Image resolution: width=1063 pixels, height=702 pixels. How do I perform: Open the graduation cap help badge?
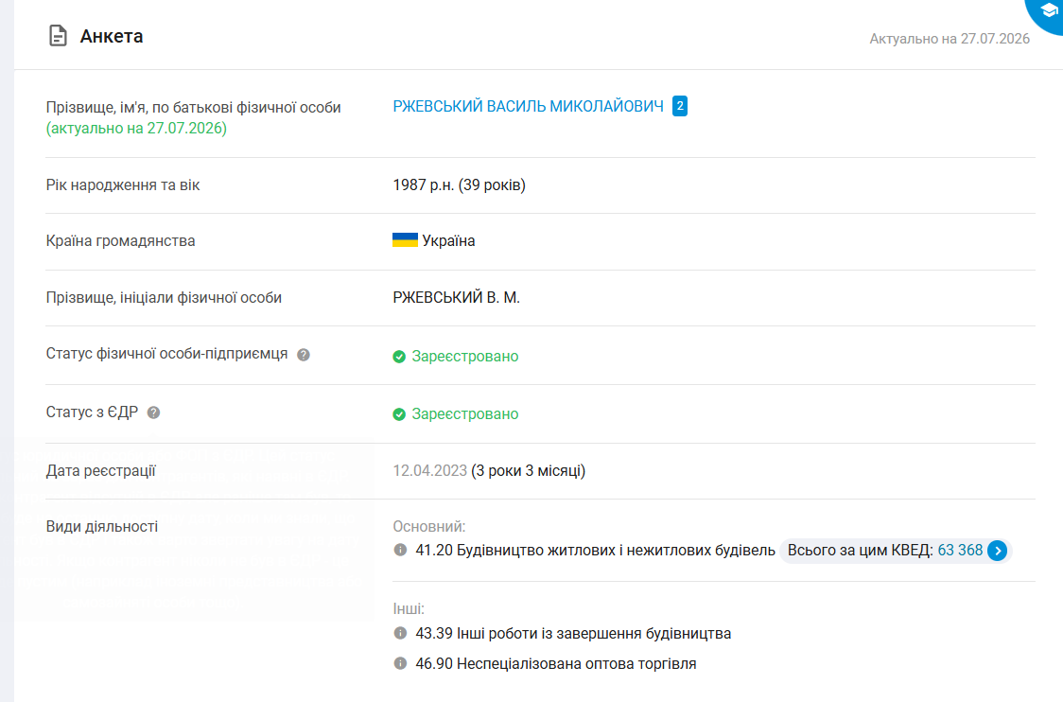coord(1048,11)
